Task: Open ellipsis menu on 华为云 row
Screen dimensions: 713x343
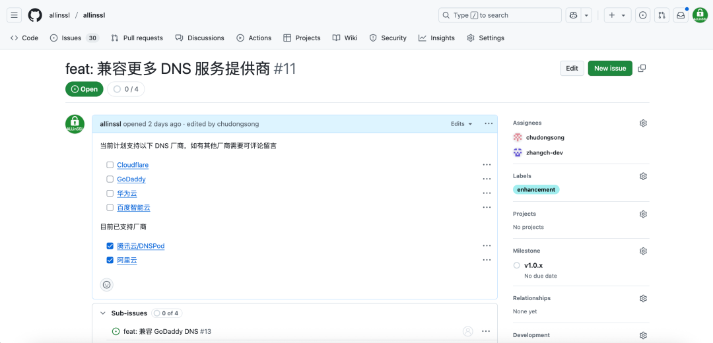Action: [x=487, y=193]
